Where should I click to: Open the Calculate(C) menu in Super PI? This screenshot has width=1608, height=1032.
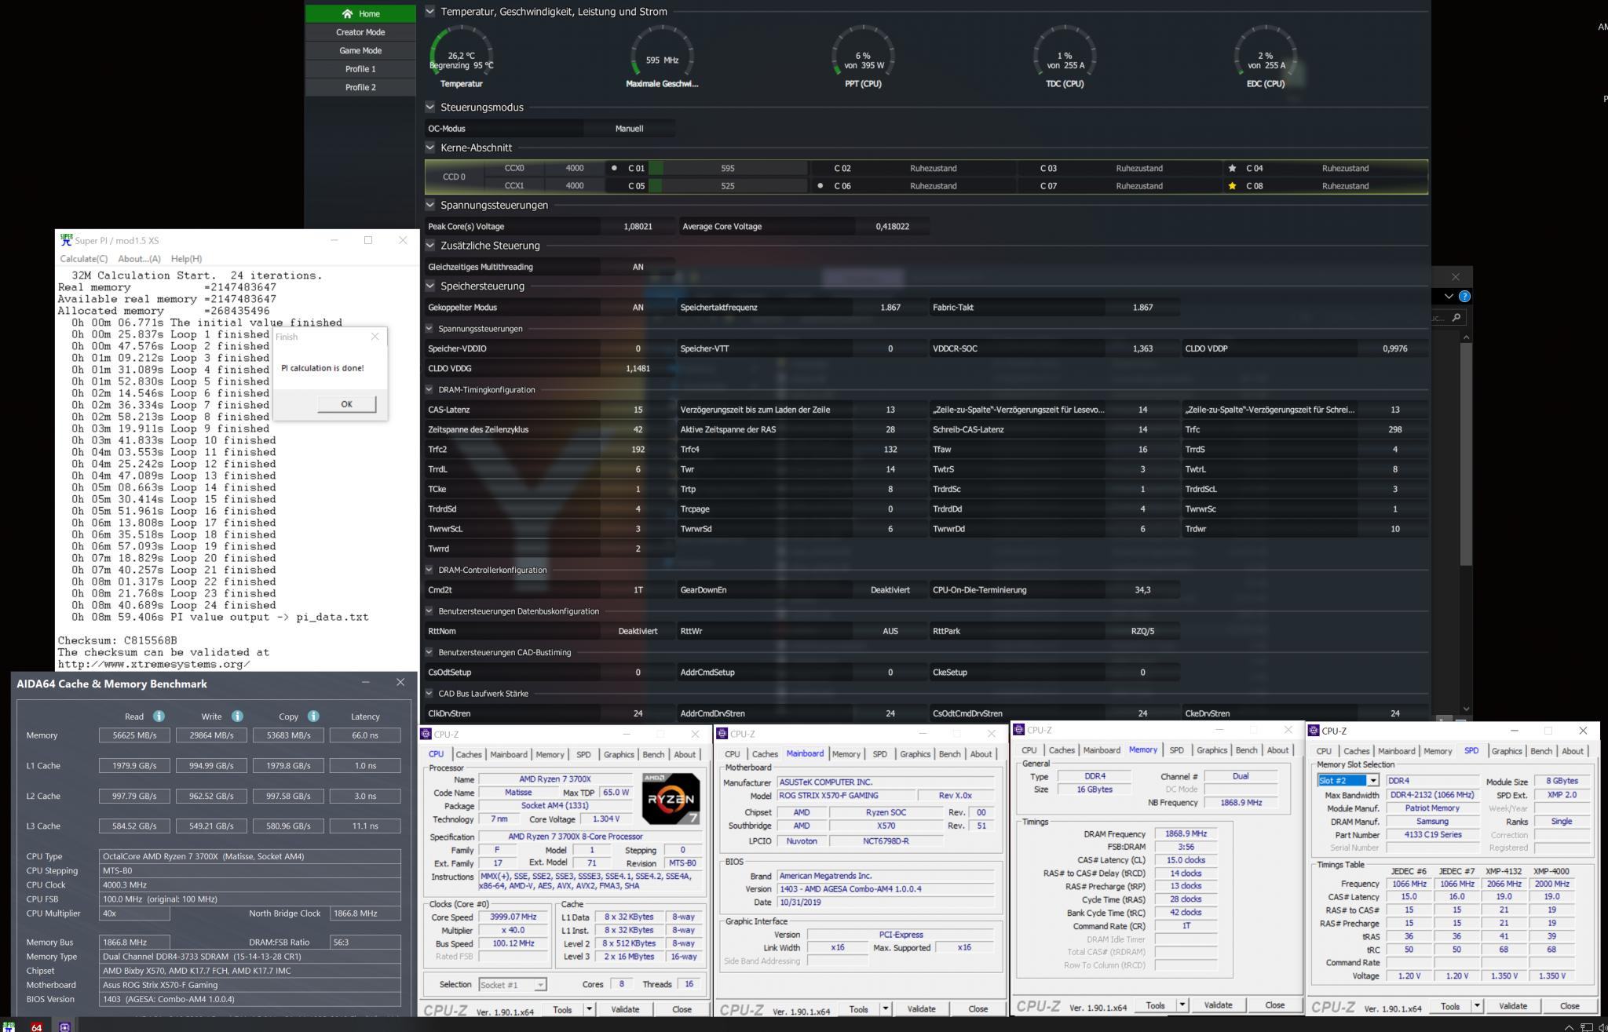pos(84,259)
